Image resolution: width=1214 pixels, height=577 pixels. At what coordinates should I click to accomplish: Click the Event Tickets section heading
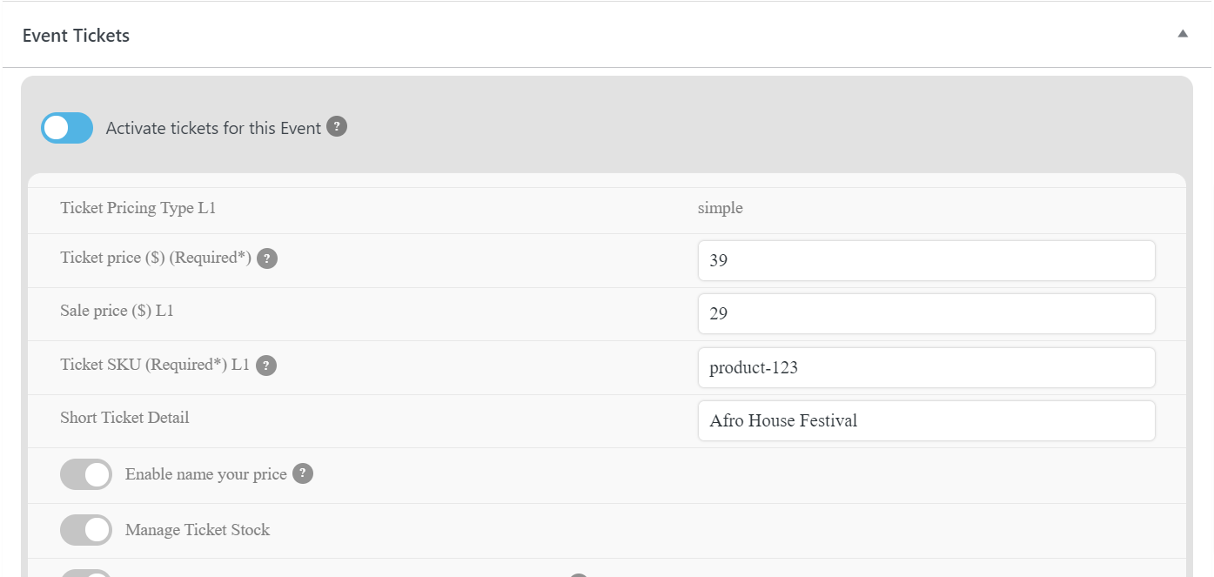tap(76, 36)
